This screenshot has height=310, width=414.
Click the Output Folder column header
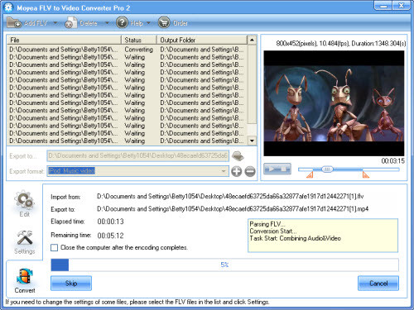(x=202, y=40)
